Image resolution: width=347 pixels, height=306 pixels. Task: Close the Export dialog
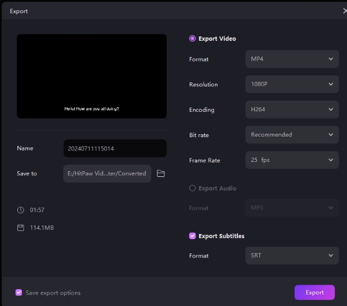coord(344,11)
